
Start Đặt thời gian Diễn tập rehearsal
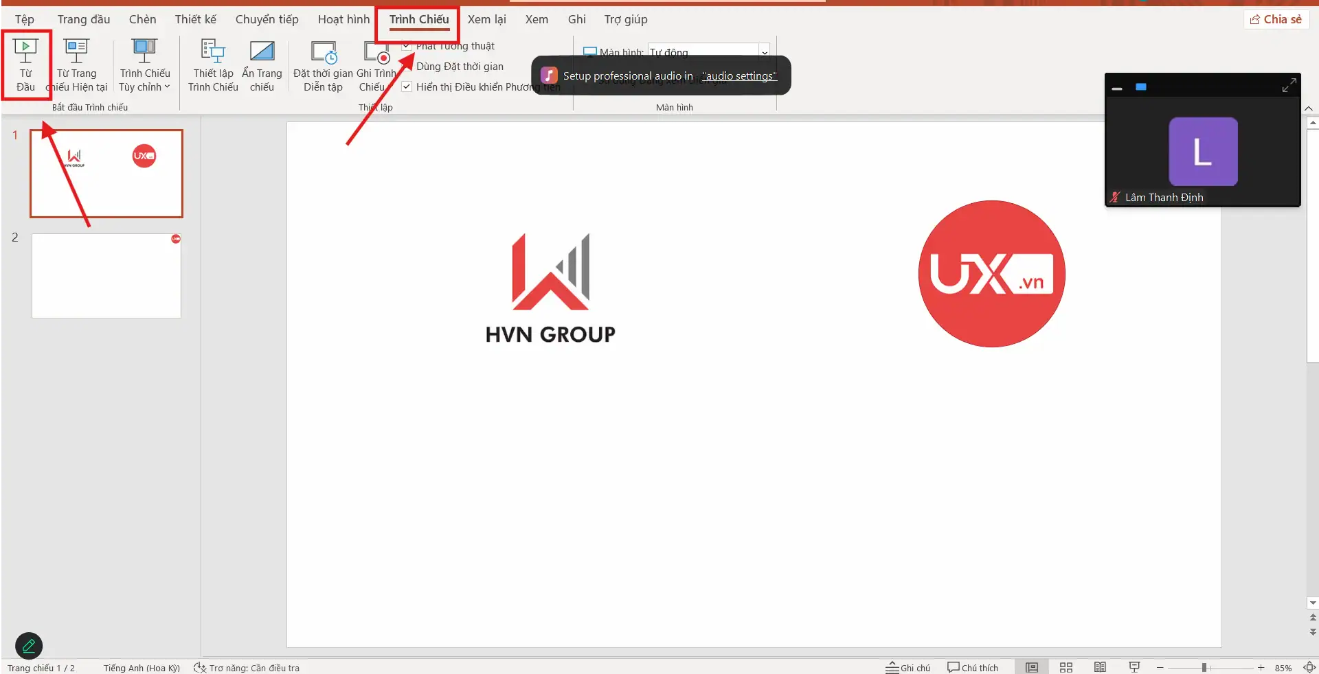point(323,65)
